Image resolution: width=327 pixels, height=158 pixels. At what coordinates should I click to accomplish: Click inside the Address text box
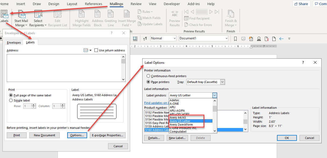point(64,68)
